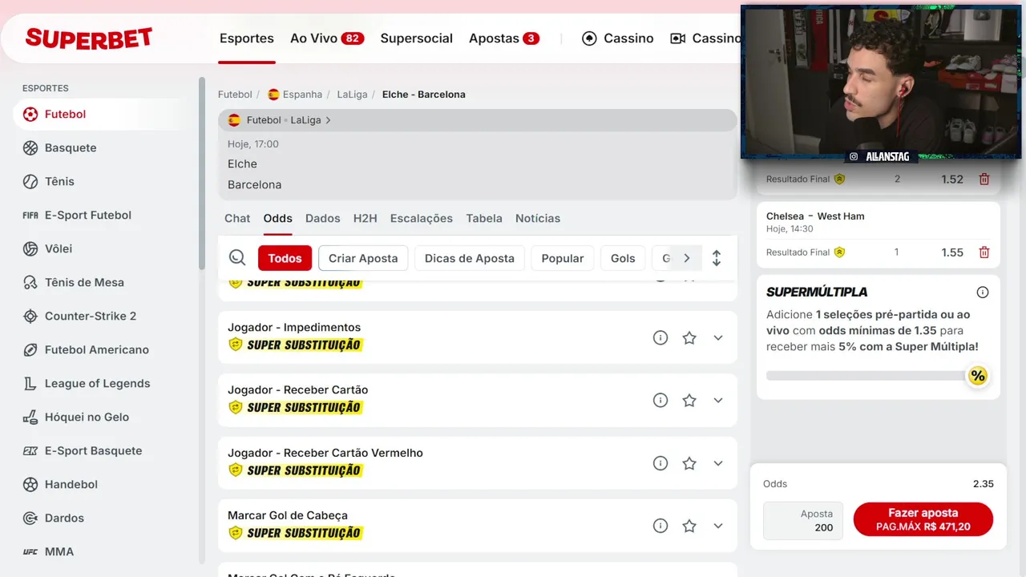The image size is (1026, 577).
Task: Open the Supersocial tab
Action: (417, 38)
